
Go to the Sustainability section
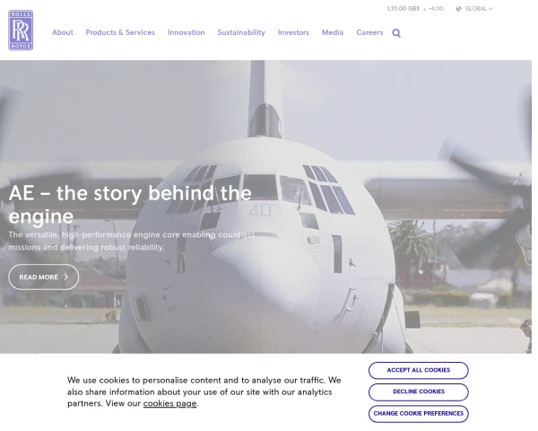[241, 32]
